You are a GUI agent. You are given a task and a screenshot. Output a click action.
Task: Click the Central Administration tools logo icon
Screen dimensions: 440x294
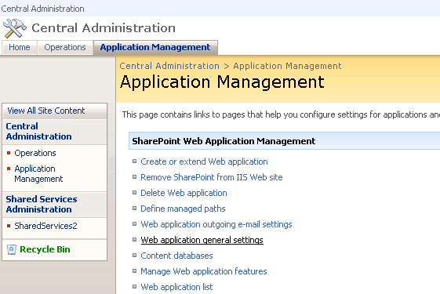[15, 28]
